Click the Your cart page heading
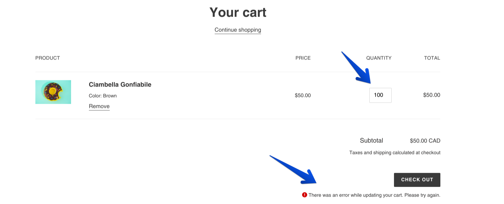This screenshot has width=504, height=204. [x=238, y=12]
